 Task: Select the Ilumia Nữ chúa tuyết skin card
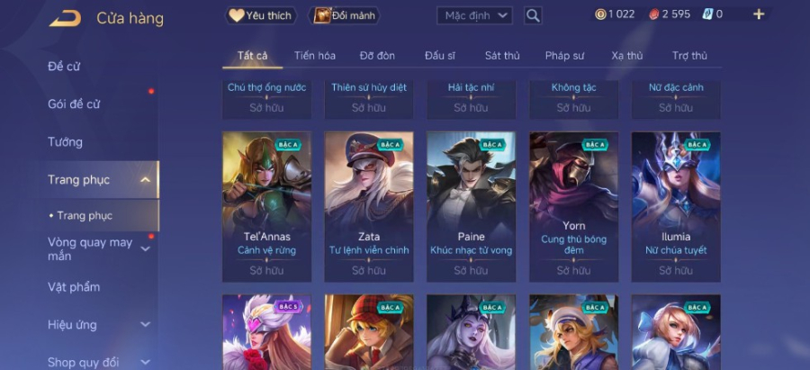(x=676, y=207)
